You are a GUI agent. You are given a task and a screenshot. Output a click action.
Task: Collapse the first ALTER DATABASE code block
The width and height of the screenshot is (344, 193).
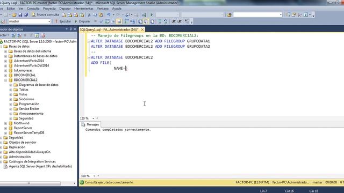(x=89, y=41)
